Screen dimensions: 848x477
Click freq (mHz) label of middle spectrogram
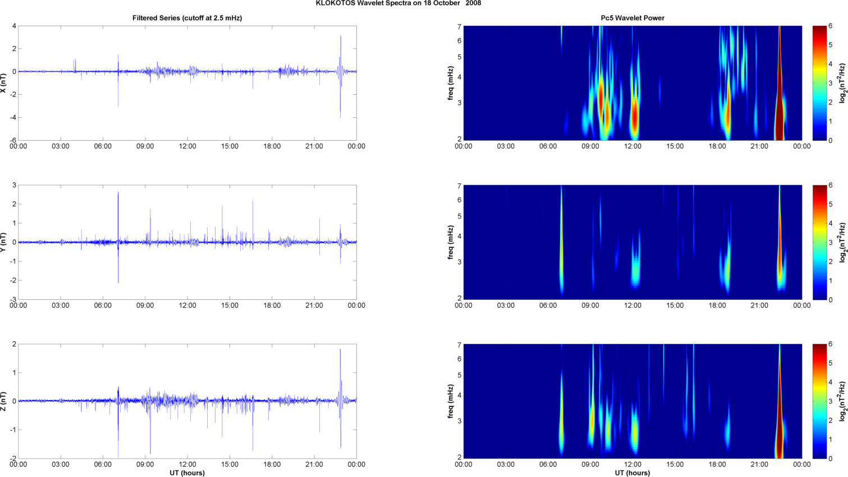[x=451, y=242]
